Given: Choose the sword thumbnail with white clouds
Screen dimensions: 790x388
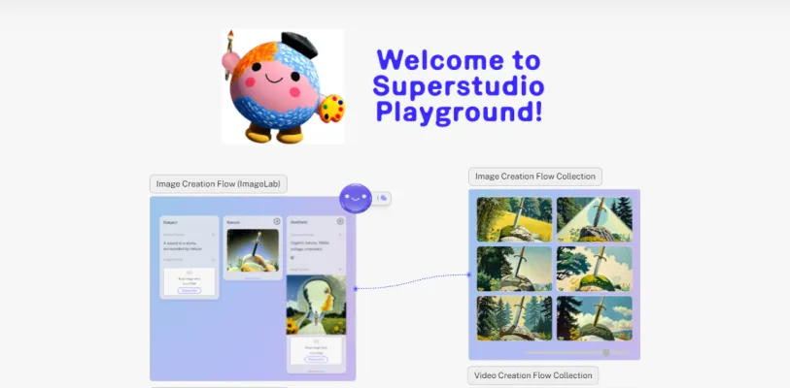Looking at the screenshot, I should pyautogui.click(x=594, y=268).
